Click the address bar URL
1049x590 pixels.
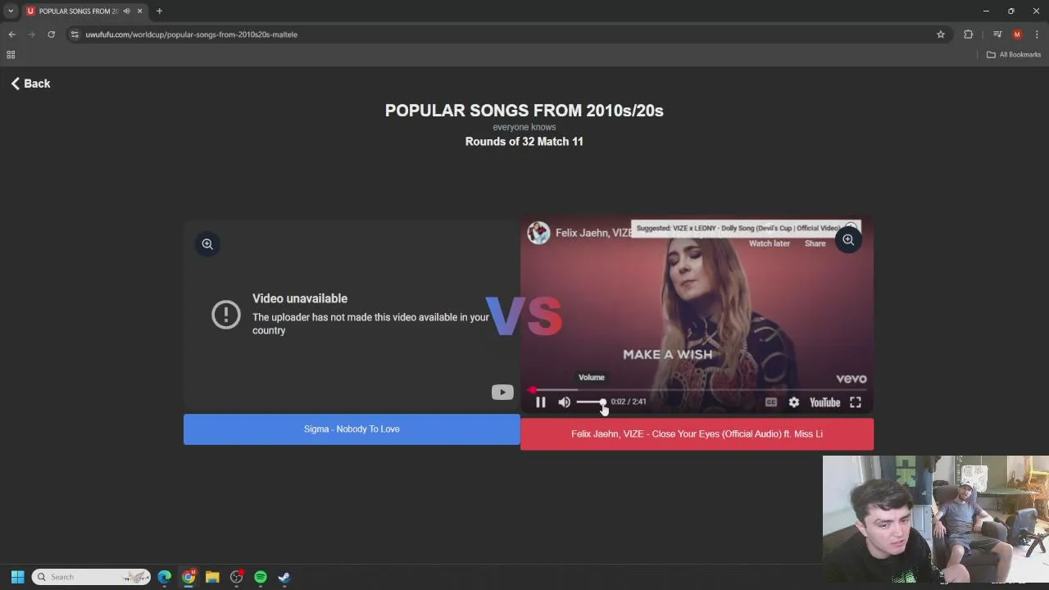pyautogui.click(x=191, y=34)
